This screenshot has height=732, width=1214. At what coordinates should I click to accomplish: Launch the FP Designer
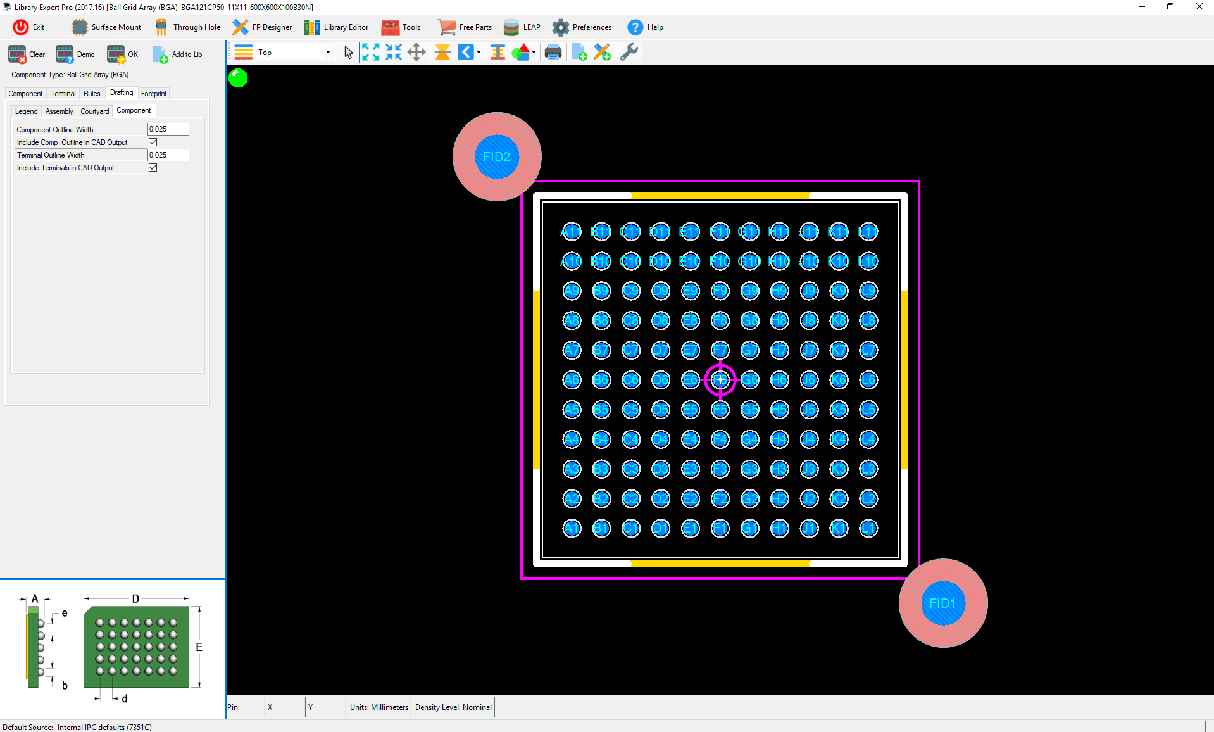[261, 27]
